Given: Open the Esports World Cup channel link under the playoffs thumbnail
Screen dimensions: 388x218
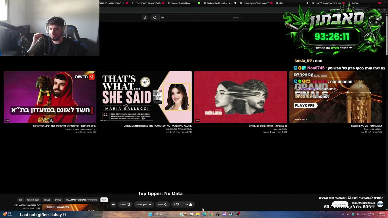Looking at the screenshot, I should click(x=373, y=129).
